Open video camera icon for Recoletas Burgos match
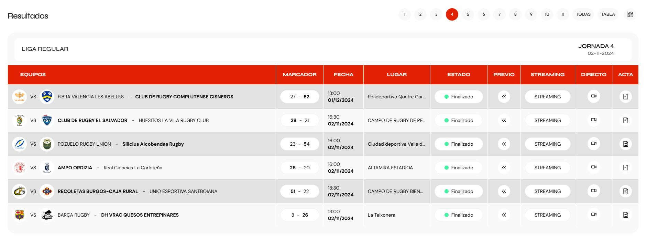The width and height of the screenshot is (647, 243). coord(594,191)
